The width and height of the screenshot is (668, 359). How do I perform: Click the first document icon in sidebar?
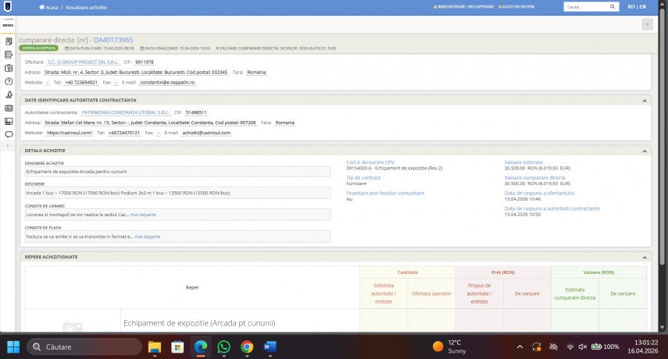click(x=9, y=41)
